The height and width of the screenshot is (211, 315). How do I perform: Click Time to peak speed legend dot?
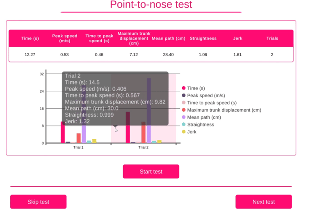(184, 103)
